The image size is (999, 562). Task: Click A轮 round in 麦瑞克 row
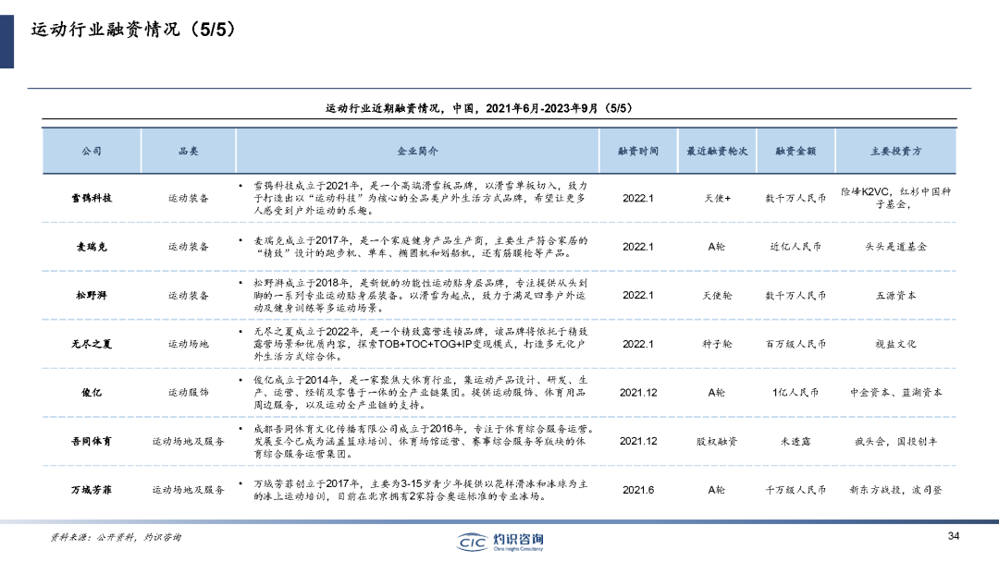717,247
